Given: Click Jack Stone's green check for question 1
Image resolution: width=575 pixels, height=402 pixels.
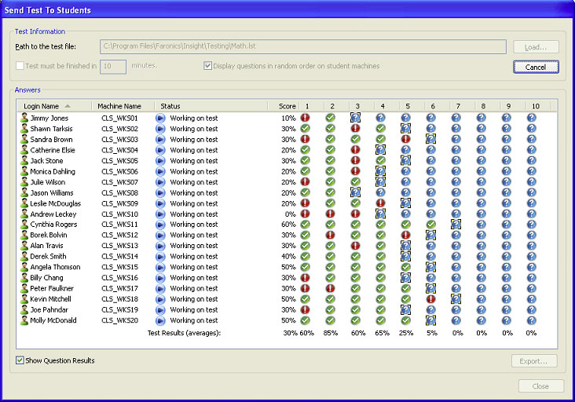Looking at the screenshot, I should pos(305,160).
